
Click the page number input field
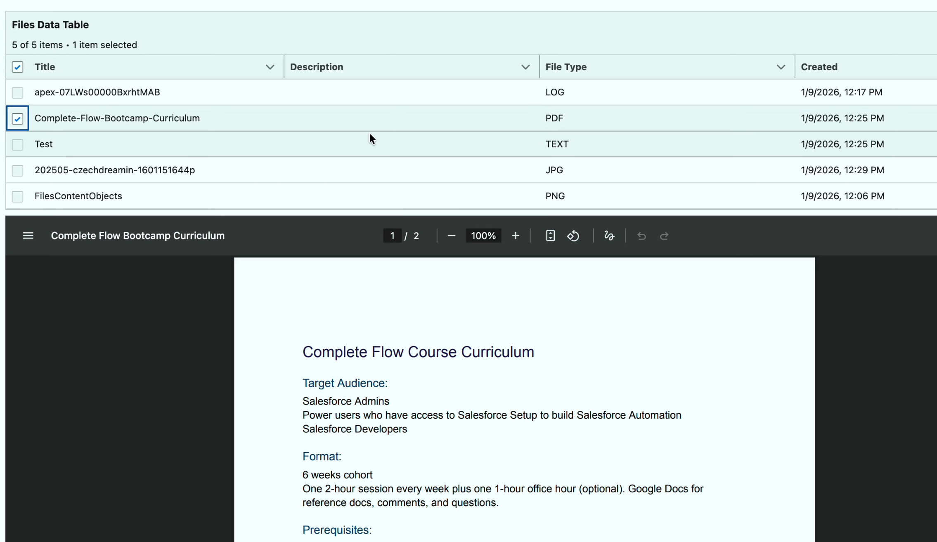point(392,236)
